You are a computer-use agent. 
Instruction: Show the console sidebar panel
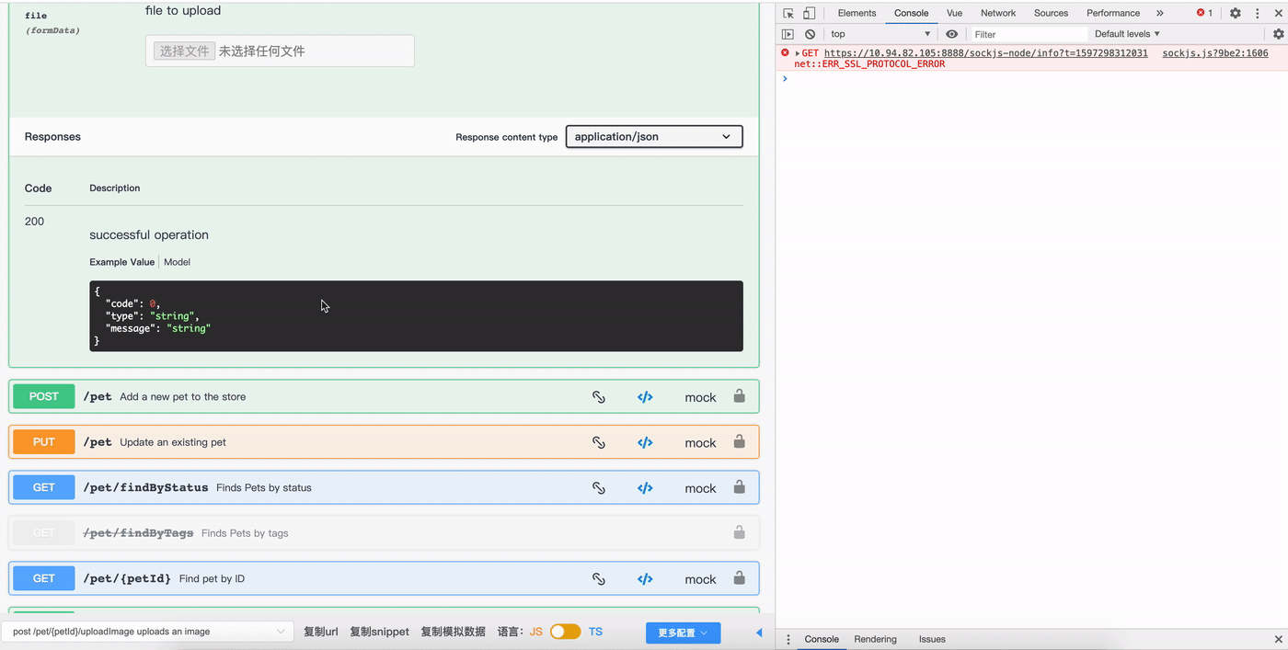(788, 34)
